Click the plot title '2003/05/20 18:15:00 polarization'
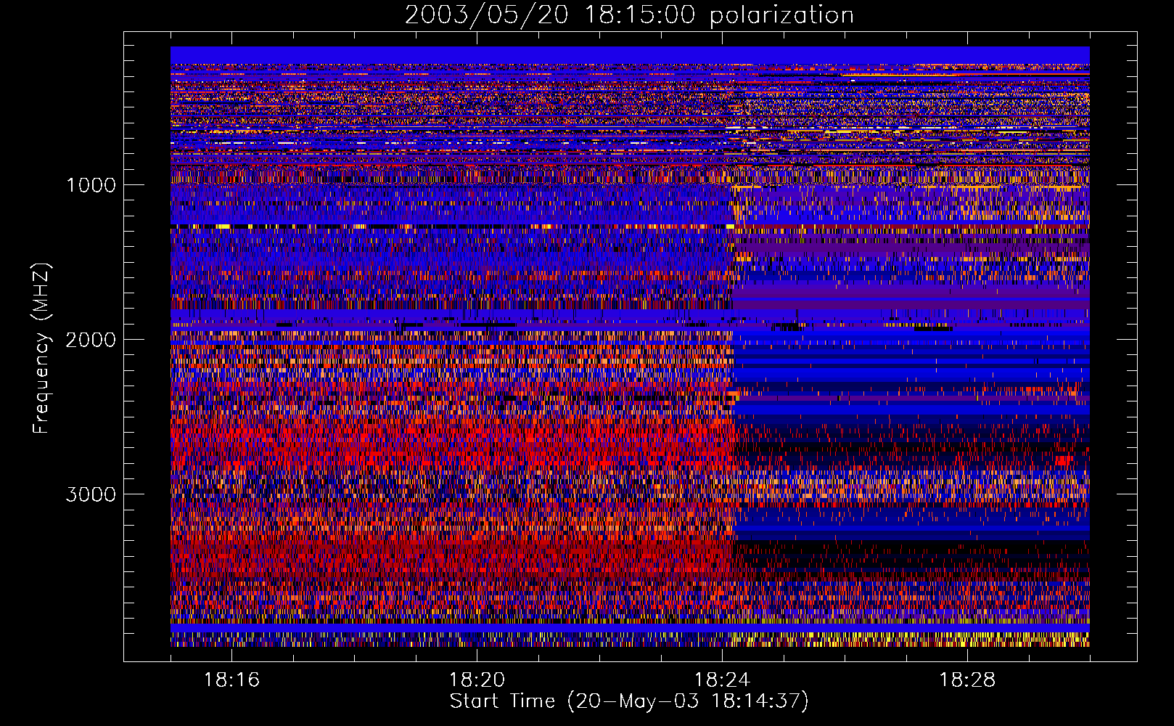Image resolution: width=1174 pixels, height=726 pixels. click(x=629, y=15)
